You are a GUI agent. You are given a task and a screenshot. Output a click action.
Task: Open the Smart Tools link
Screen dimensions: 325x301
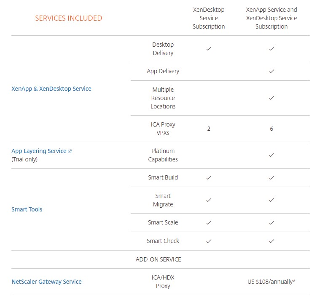pos(27,209)
